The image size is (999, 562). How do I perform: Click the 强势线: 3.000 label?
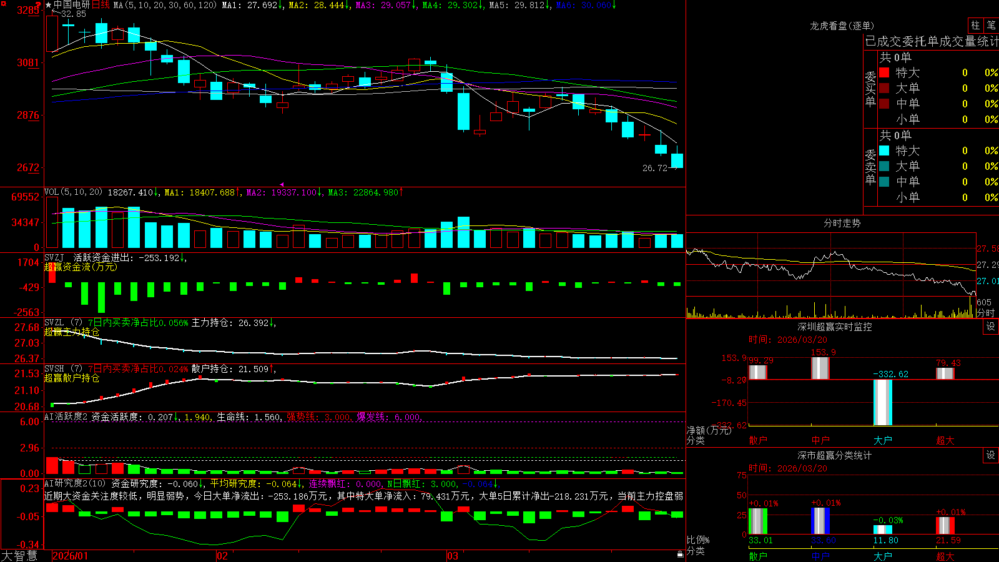(x=319, y=417)
